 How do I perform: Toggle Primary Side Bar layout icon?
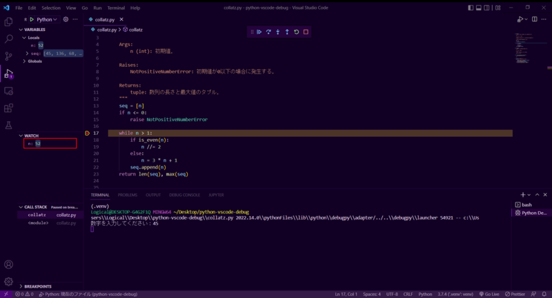[471, 8]
